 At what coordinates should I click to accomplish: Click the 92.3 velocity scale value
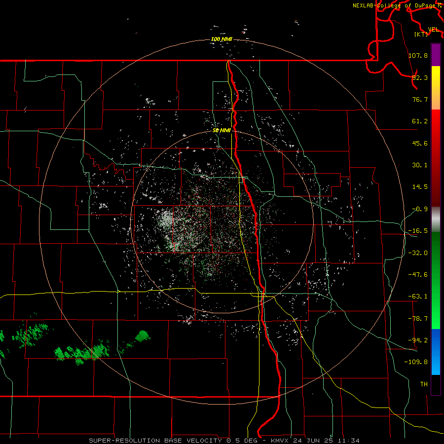click(420, 77)
